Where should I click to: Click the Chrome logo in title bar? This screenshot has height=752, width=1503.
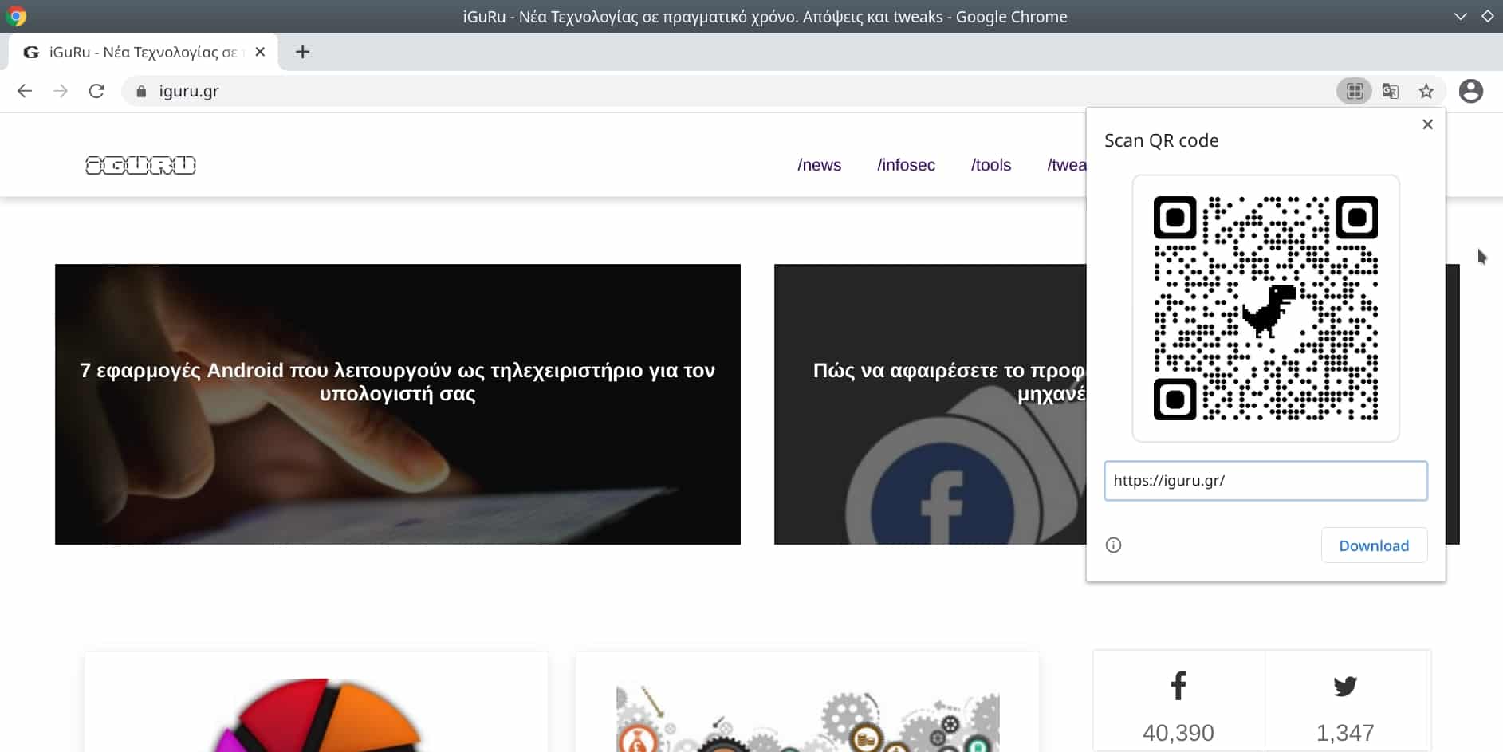click(16, 16)
